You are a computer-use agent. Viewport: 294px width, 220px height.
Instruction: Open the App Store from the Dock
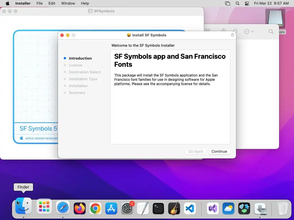111,208
